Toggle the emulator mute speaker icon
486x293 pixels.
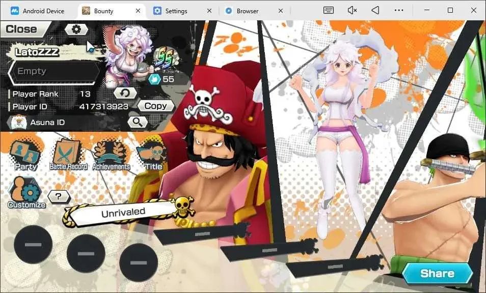[x=352, y=11]
